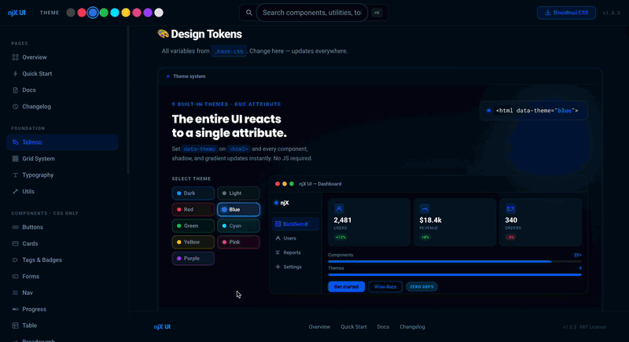
Task: Click the footer Docs link
Action: [383, 327]
